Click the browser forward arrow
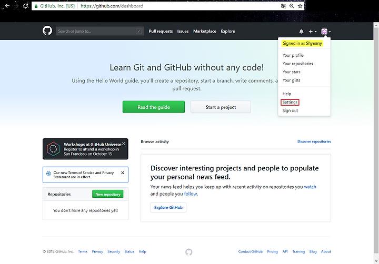 (x=16, y=6)
